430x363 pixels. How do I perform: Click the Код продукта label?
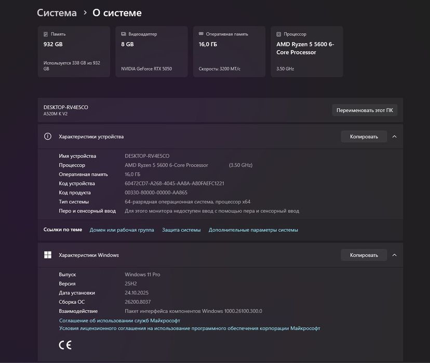(75, 193)
